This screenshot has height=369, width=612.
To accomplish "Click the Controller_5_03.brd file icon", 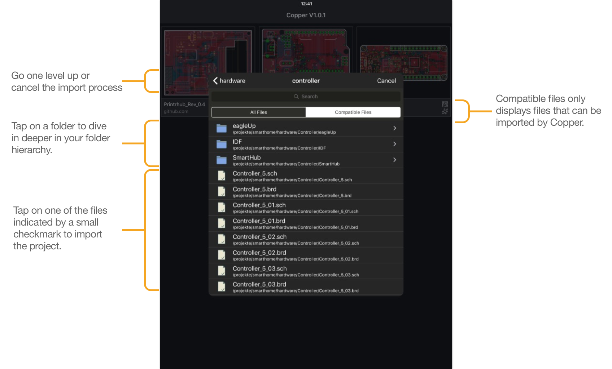I will [x=222, y=287].
